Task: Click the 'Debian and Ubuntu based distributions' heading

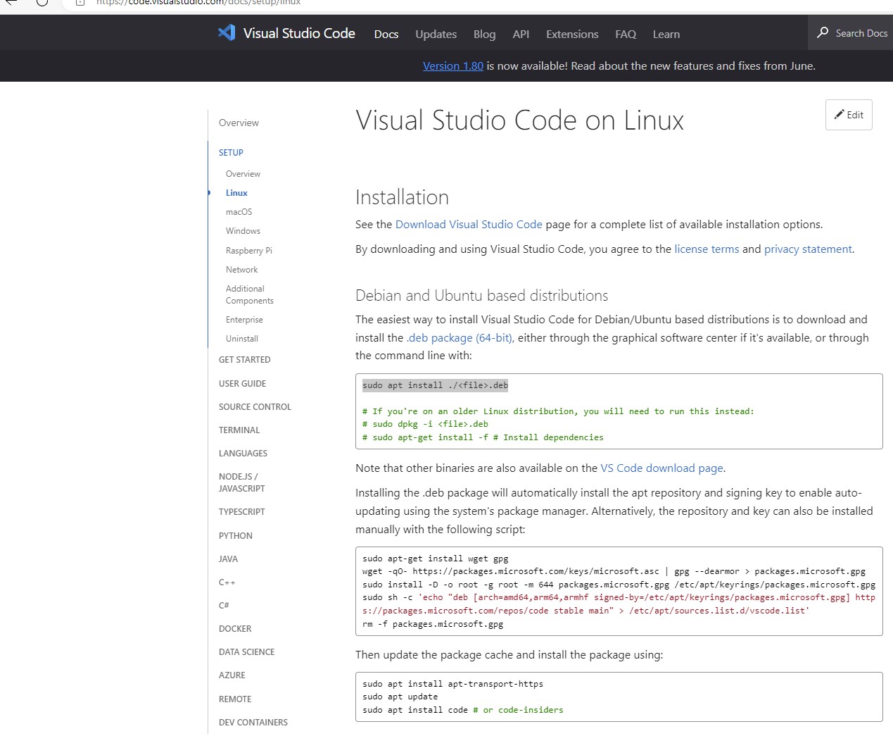Action: click(x=481, y=295)
